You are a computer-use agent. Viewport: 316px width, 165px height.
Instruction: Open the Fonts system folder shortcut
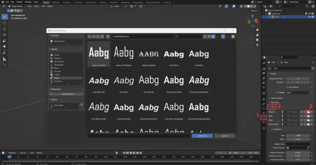tap(66, 78)
